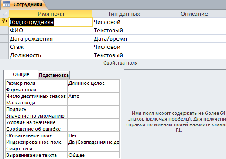This screenshot has width=226, height=159.
Task: Open data type Текстовый for Должность
Action: 123,55
